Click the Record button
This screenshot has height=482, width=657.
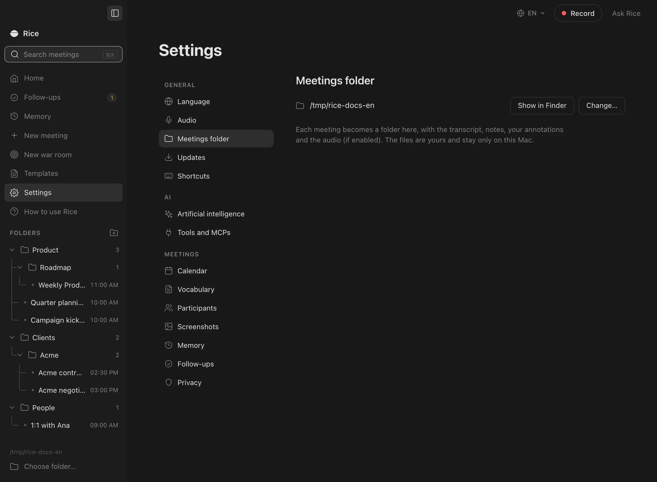coord(578,13)
